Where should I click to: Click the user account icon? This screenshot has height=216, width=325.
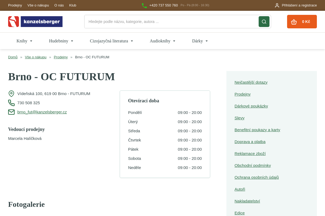tap(277, 5)
